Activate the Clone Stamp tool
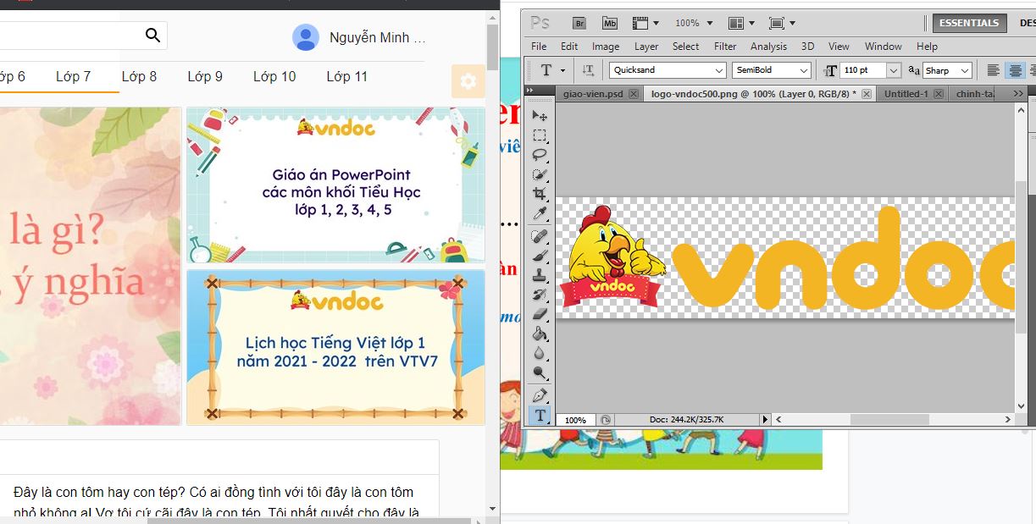 (540, 275)
